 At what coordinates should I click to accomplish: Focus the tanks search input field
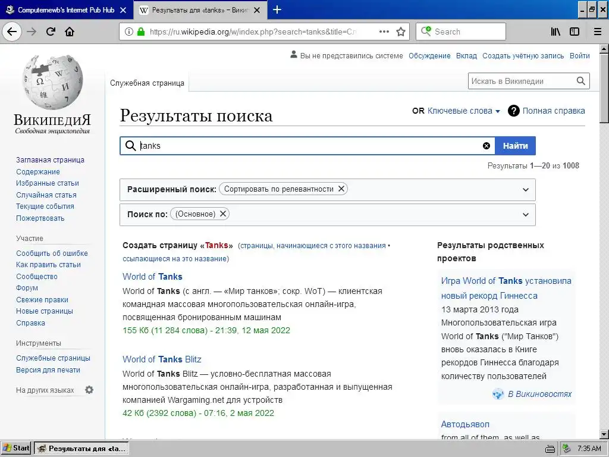pyautogui.click(x=307, y=146)
